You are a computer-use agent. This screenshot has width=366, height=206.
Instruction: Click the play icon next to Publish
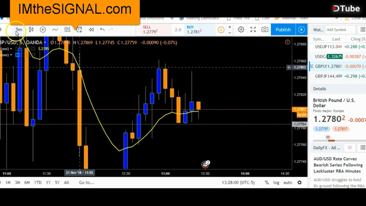301,30
